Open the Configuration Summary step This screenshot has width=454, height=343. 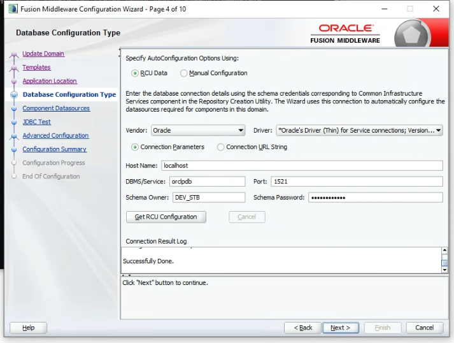[54, 149]
